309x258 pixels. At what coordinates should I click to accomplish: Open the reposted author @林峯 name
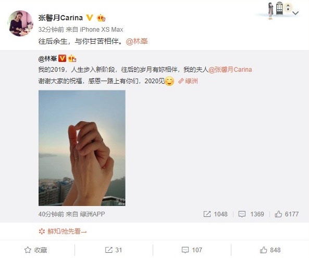48,58
